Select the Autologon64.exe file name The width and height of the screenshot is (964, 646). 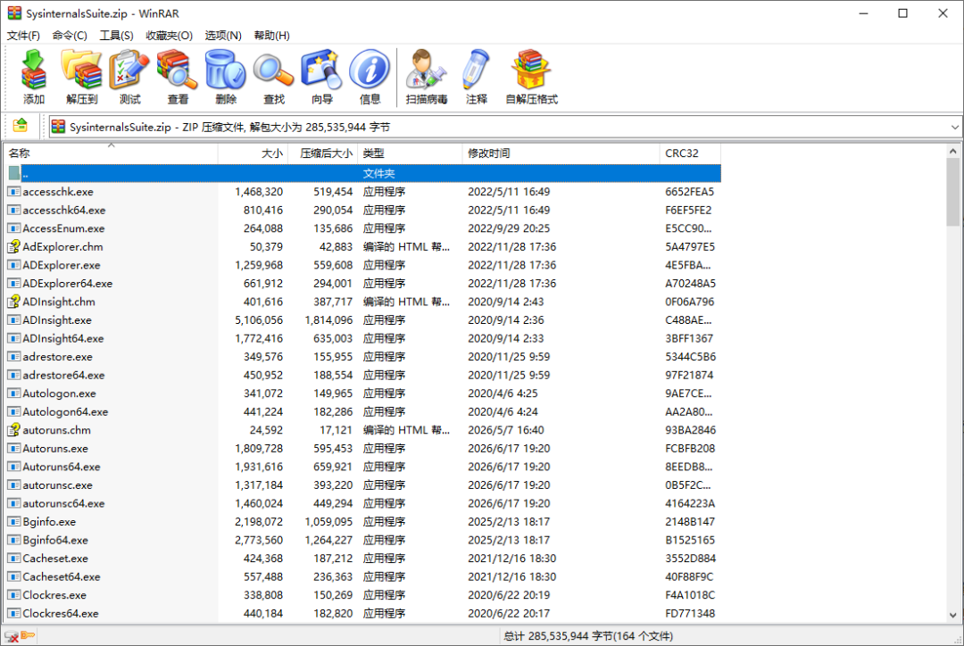point(65,412)
